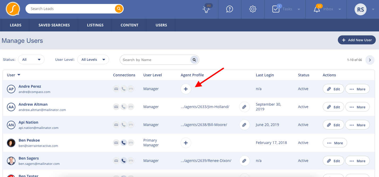379x177 pixels.
Task: Click the Andre Perez user name
Action: [x=30, y=86]
